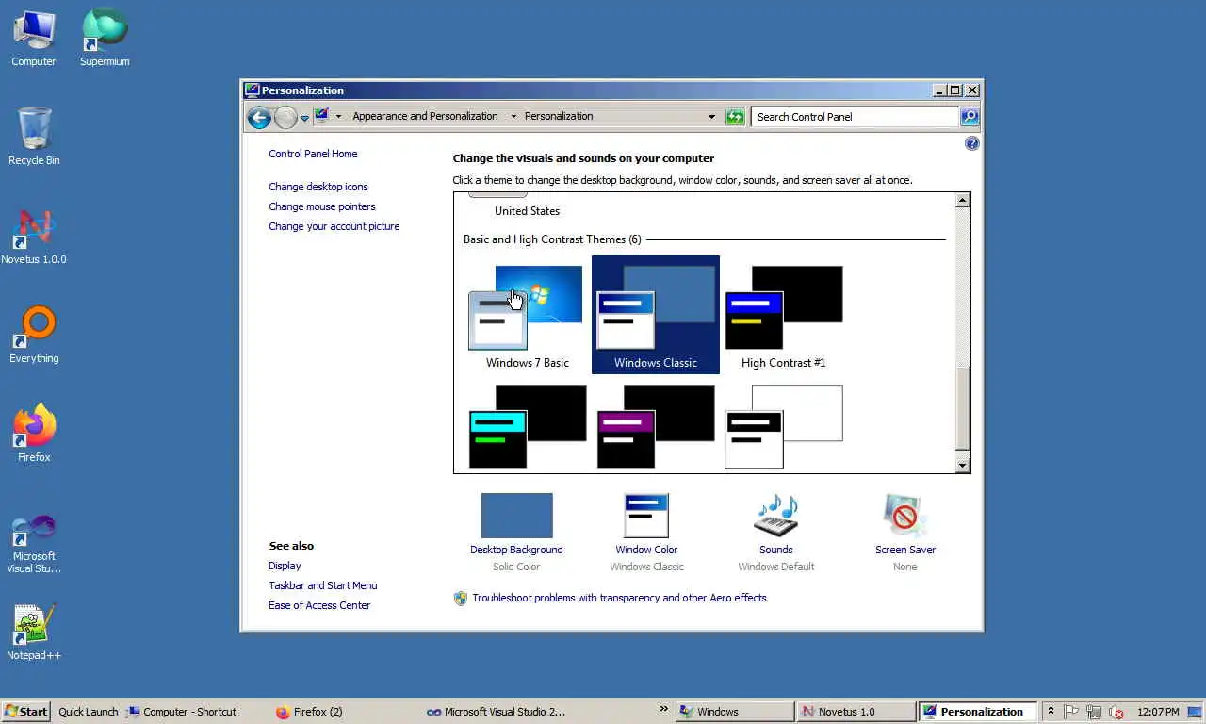This screenshot has width=1206, height=724.
Task: Click the United States theme label
Action: coord(527,211)
